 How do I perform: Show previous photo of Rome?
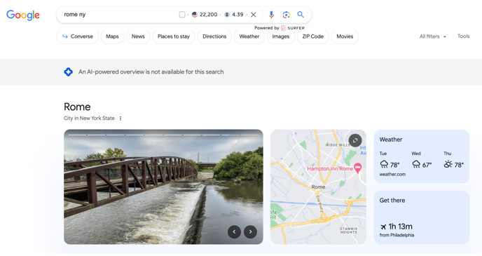click(234, 231)
